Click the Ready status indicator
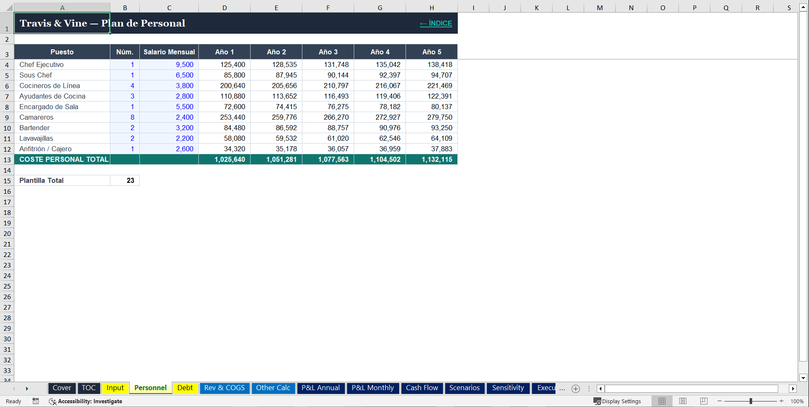This screenshot has width=809, height=407. 13,401
